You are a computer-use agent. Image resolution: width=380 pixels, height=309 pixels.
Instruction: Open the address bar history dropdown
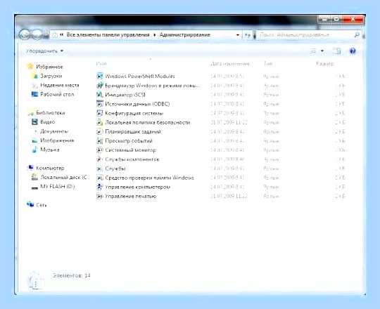coord(238,35)
